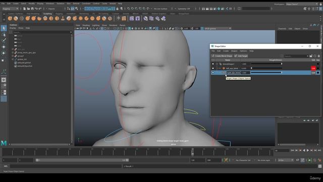Toggle the selection lock icon in status line
Image resolution: width=323 pixels, height=182 pixels.
(x=117, y=9)
